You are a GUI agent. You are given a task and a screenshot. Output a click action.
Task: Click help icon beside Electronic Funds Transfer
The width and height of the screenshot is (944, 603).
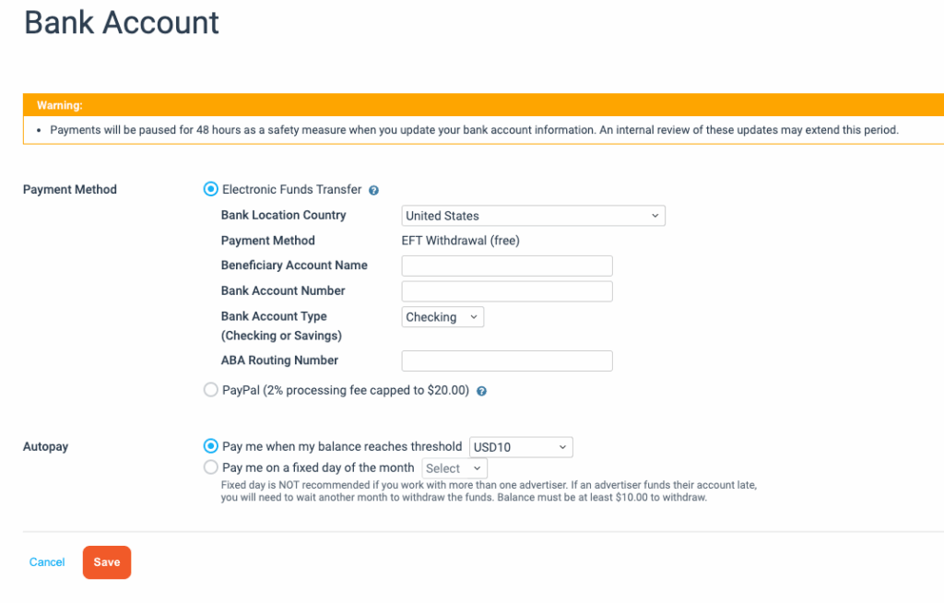click(373, 190)
